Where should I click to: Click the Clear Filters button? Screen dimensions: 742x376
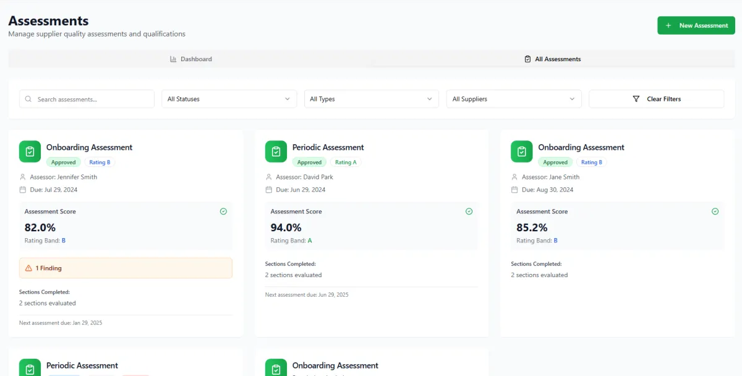coord(656,99)
